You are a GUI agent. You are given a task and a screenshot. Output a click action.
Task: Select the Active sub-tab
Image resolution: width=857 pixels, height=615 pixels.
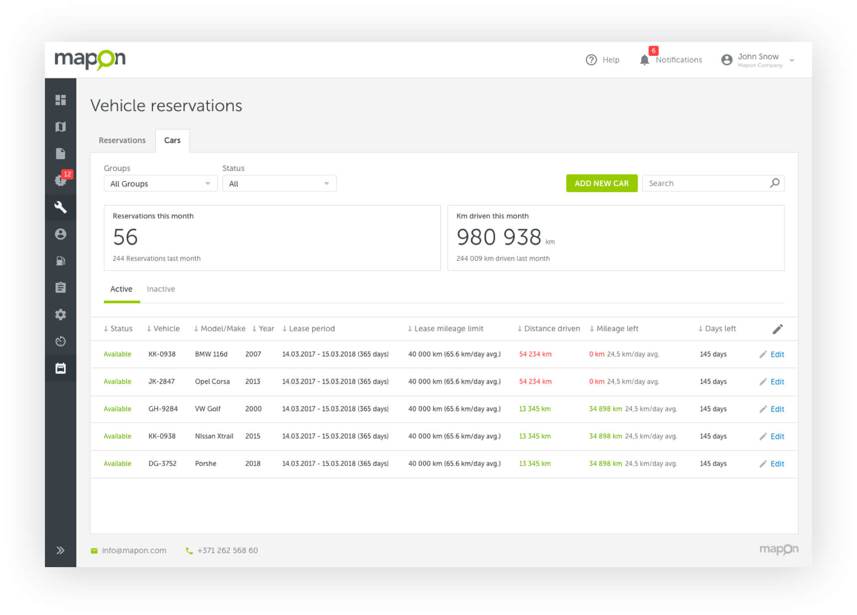tap(121, 289)
